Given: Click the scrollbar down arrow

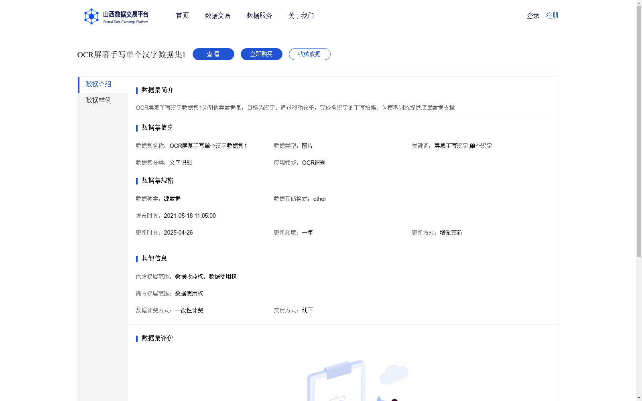Looking at the screenshot, I should pos(639,397).
